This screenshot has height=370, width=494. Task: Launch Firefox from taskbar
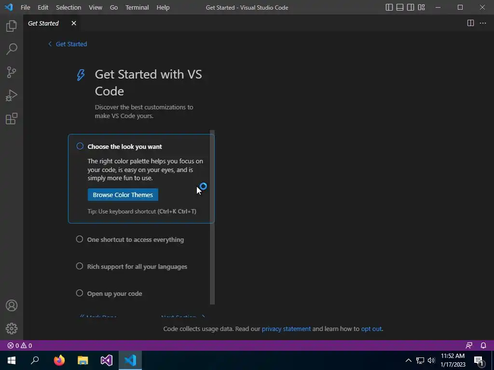[59, 360]
